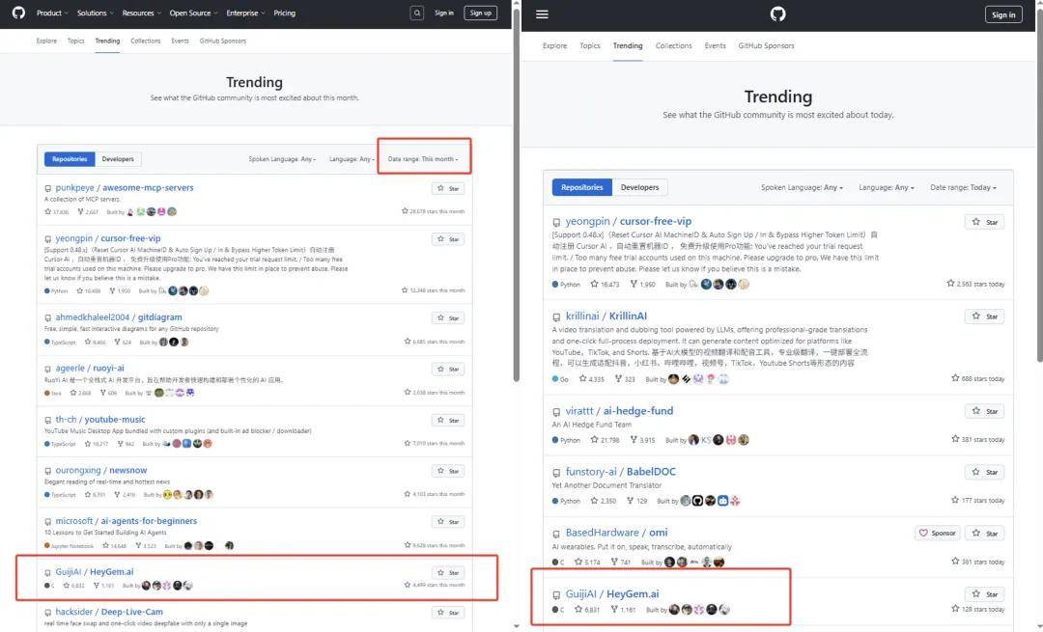This screenshot has height=632, width=1043.
Task: Open the hamburger menu in the right window
Action: 542,14
